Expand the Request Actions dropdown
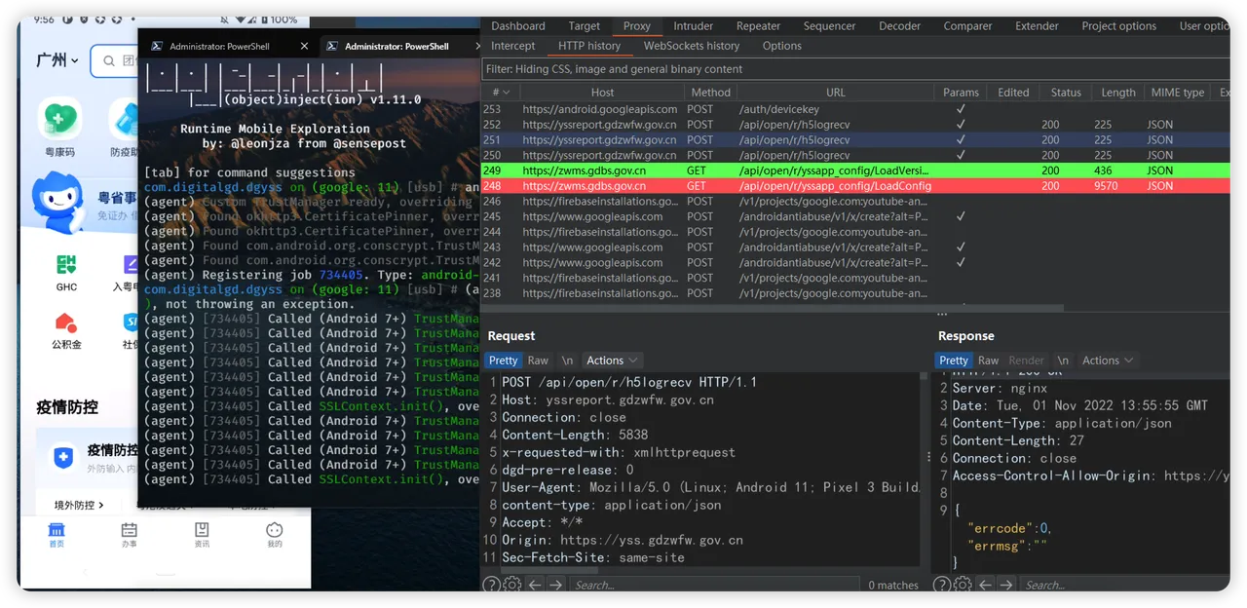Image resolution: width=1247 pixels, height=608 pixels. (613, 361)
